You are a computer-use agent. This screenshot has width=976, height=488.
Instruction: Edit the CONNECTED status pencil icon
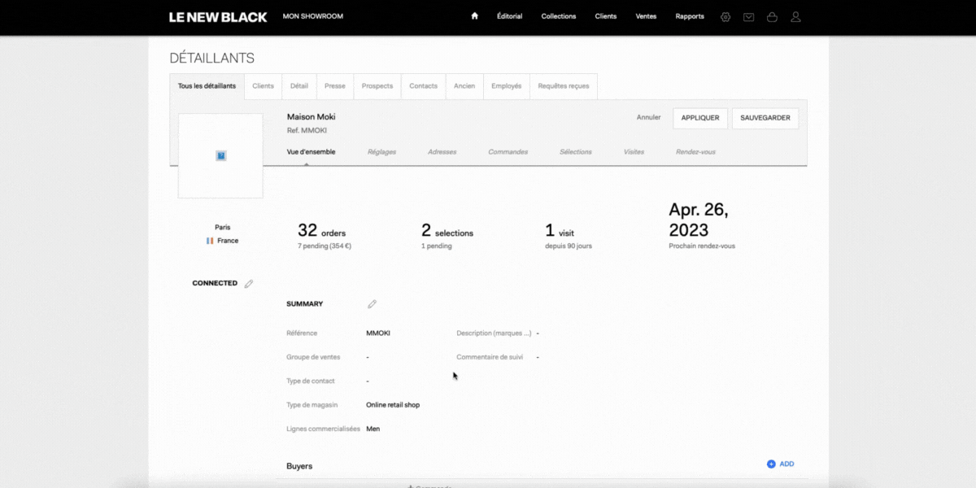tap(249, 284)
